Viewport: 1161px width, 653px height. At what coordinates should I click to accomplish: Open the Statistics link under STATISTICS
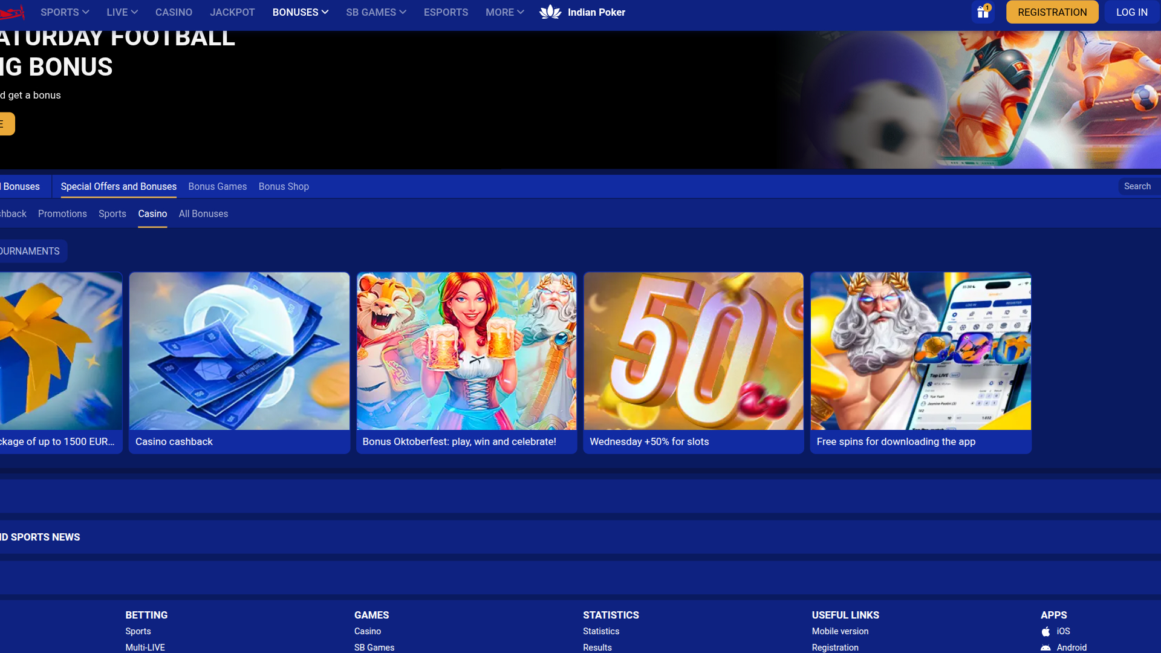(600, 631)
